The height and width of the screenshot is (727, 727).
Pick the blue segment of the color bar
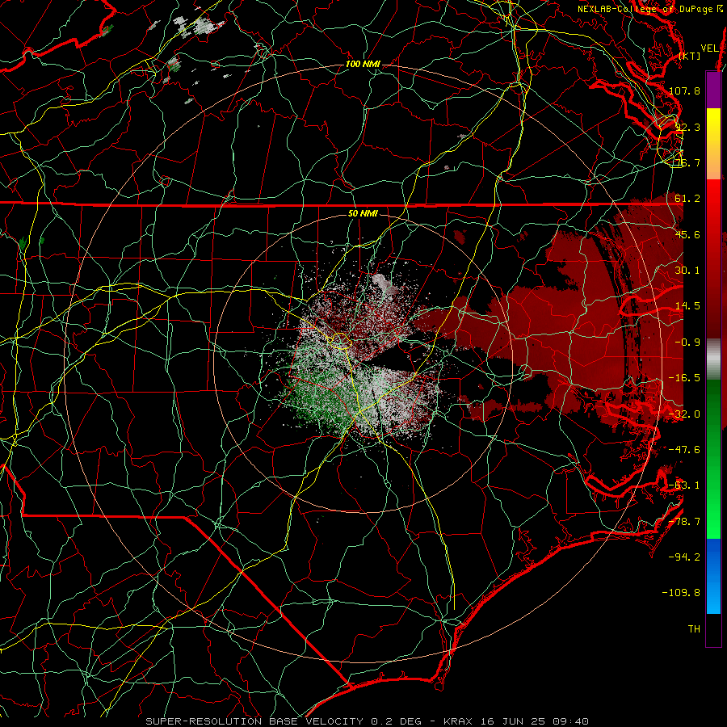coord(713,576)
